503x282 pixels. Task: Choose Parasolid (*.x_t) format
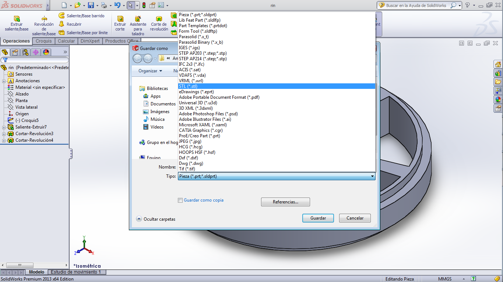pos(277,37)
